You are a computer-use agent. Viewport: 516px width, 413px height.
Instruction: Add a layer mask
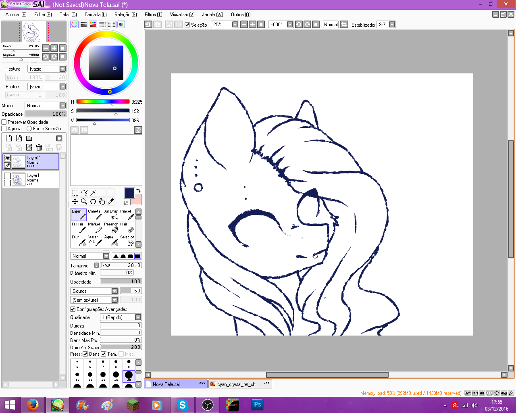pos(59,138)
